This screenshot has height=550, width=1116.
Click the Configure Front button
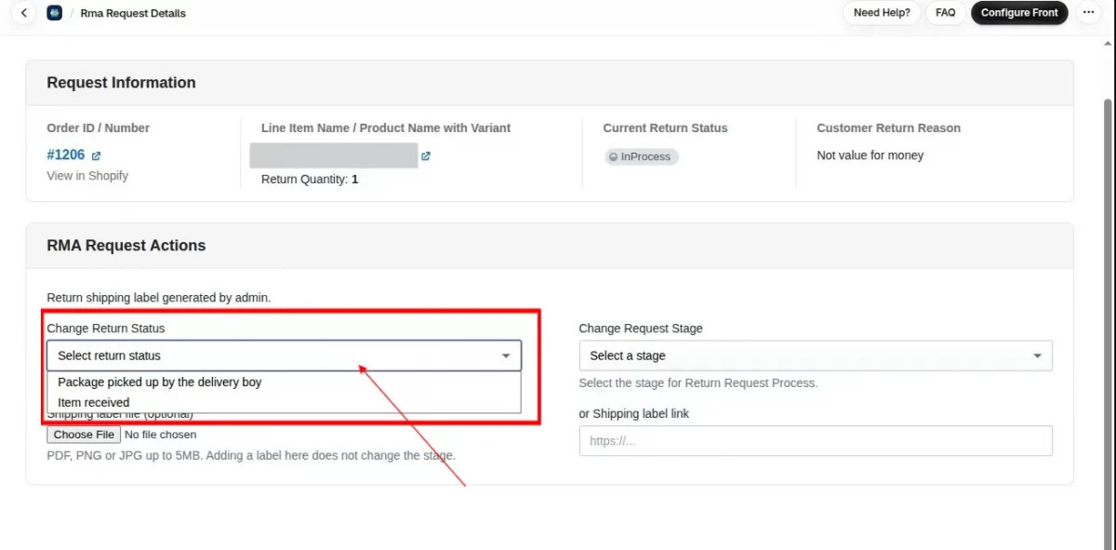pos(1019,13)
